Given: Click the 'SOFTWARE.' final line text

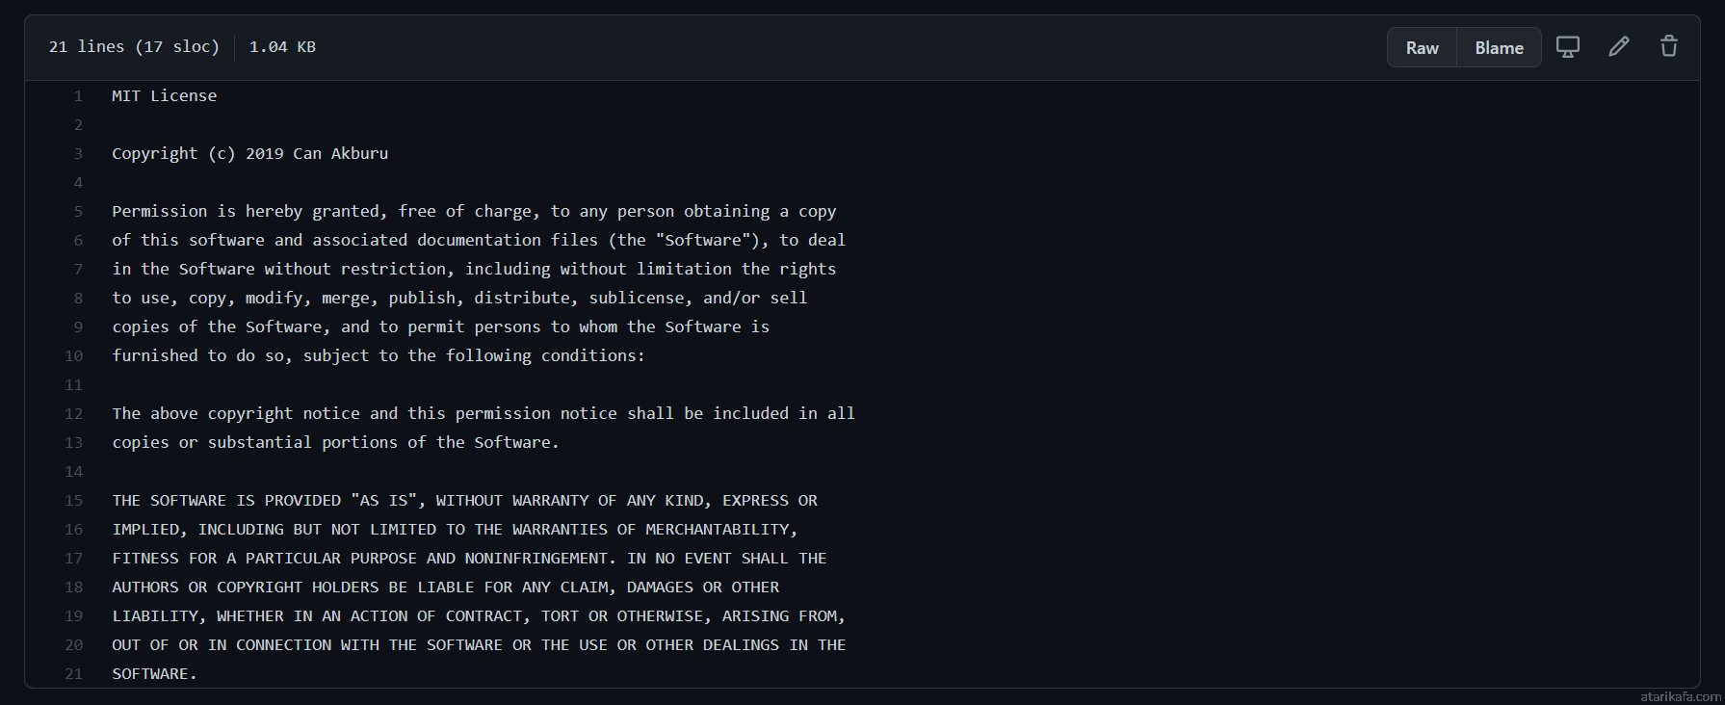Looking at the screenshot, I should [x=154, y=674].
